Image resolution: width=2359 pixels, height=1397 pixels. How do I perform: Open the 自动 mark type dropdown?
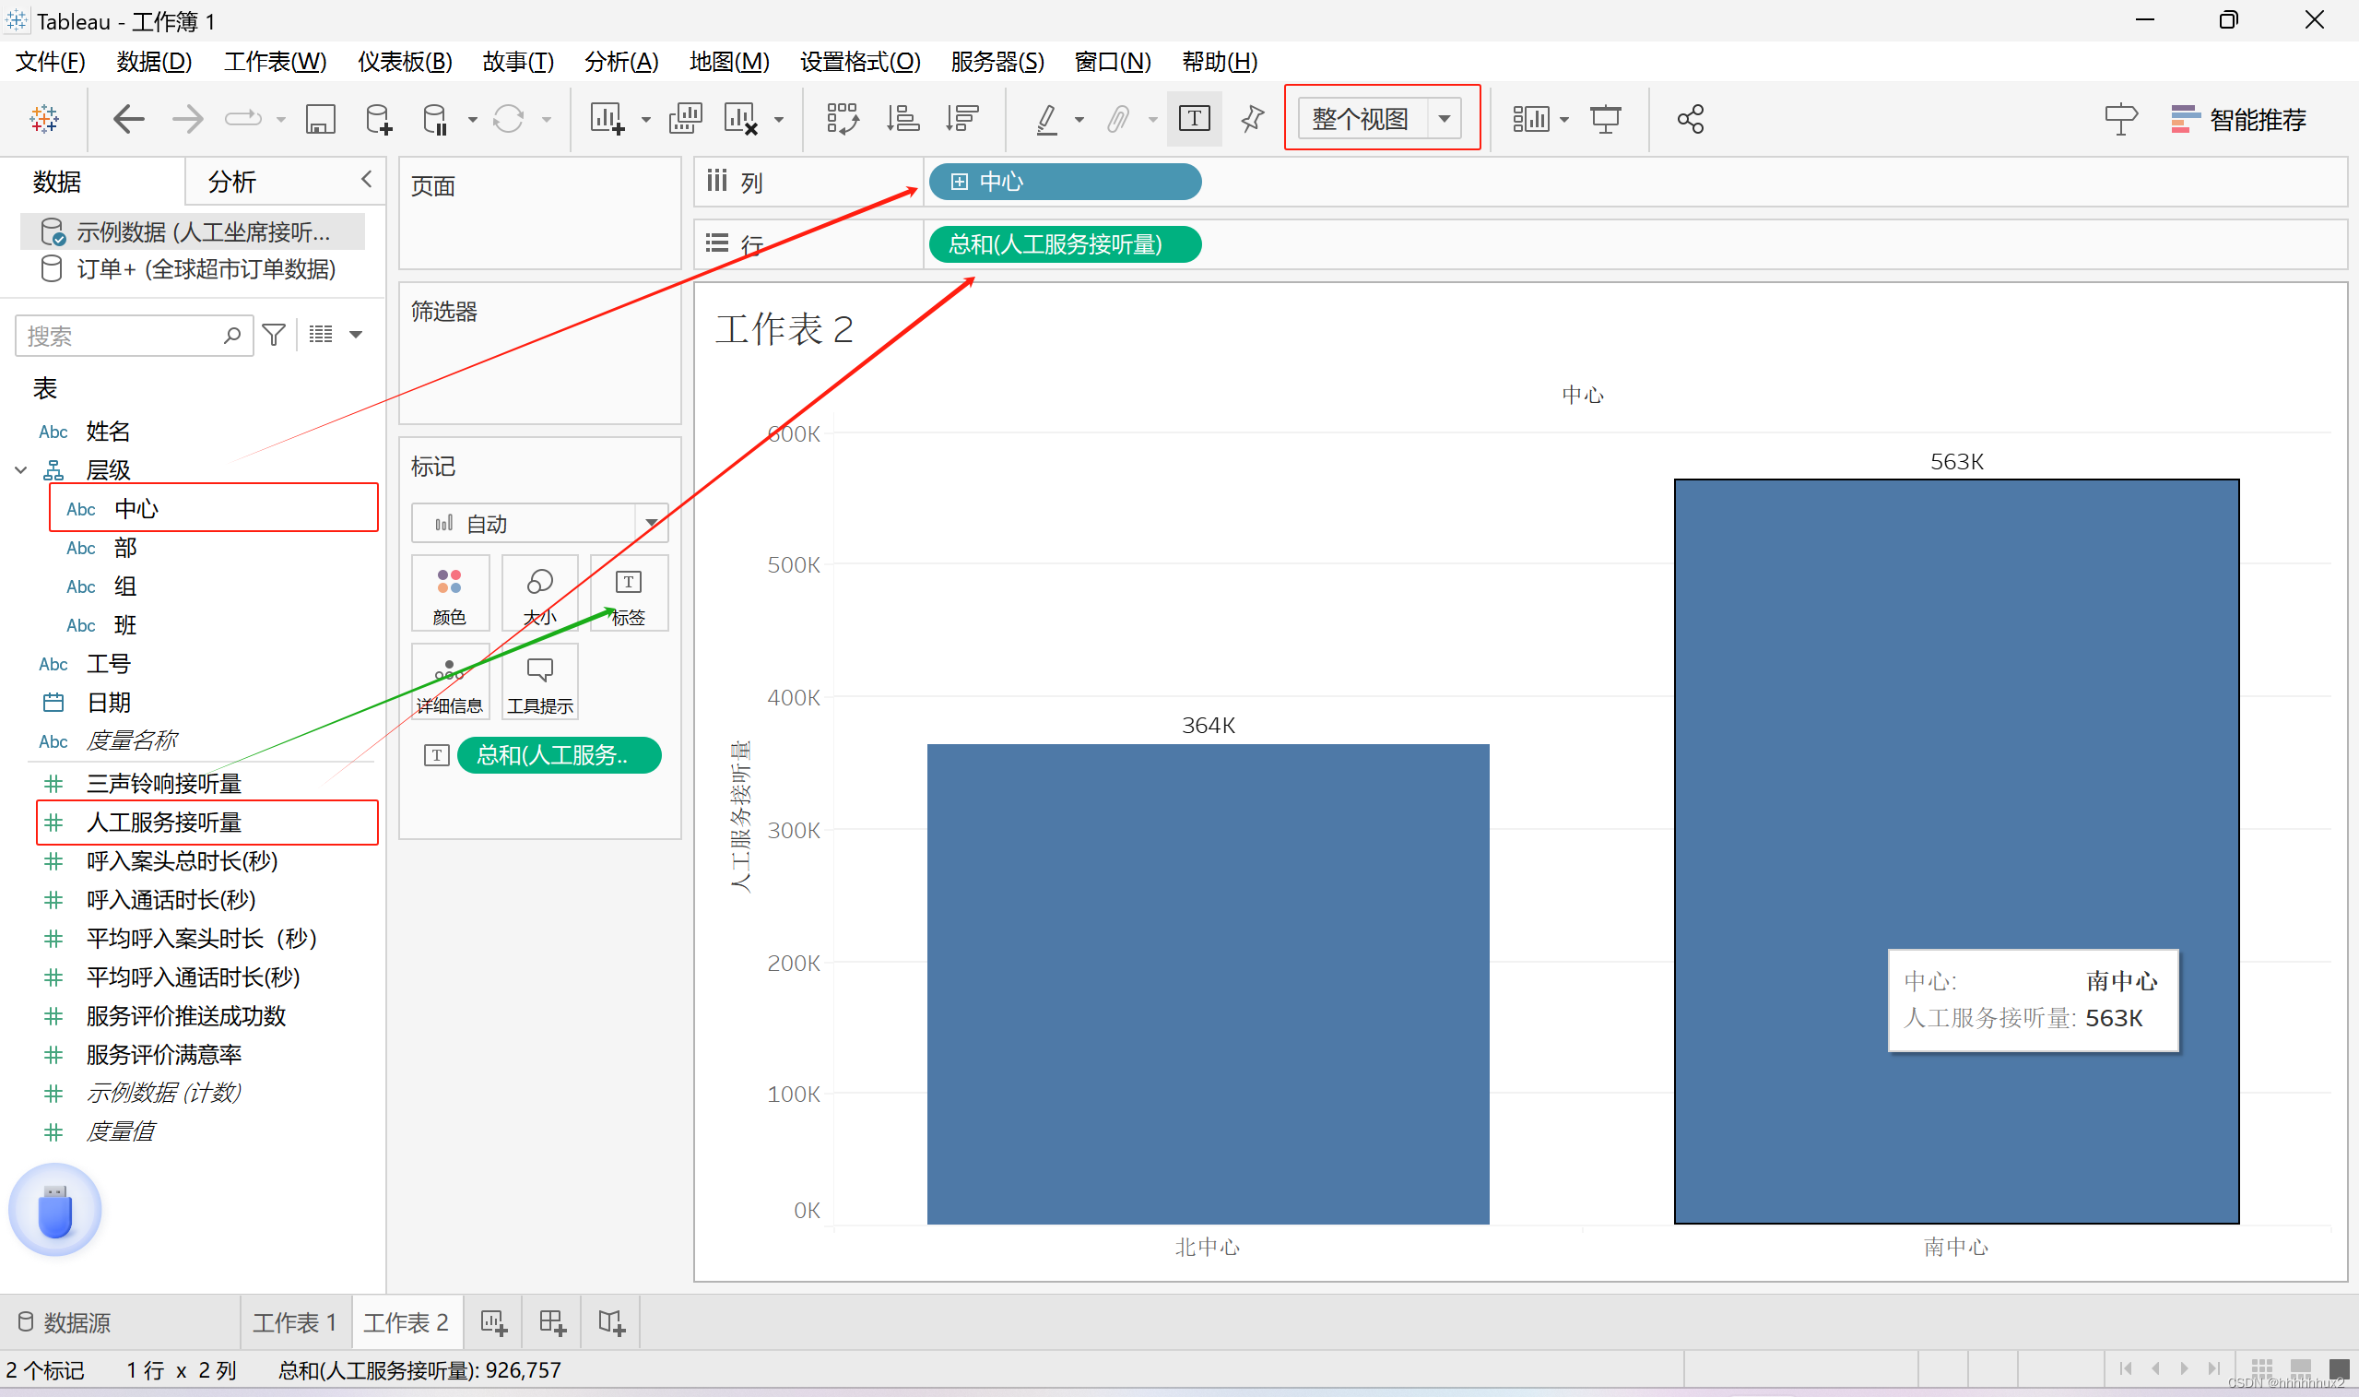[538, 524]
